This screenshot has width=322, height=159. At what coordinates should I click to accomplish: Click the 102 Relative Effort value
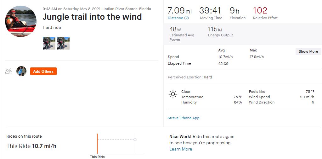260,11
